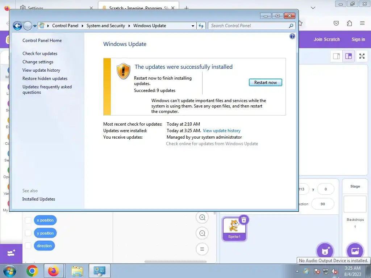The width and height of the screenshot is (371, 278).
Task: Select Windows Update breadcrumb segment
Action: click(x=150, y=26)
